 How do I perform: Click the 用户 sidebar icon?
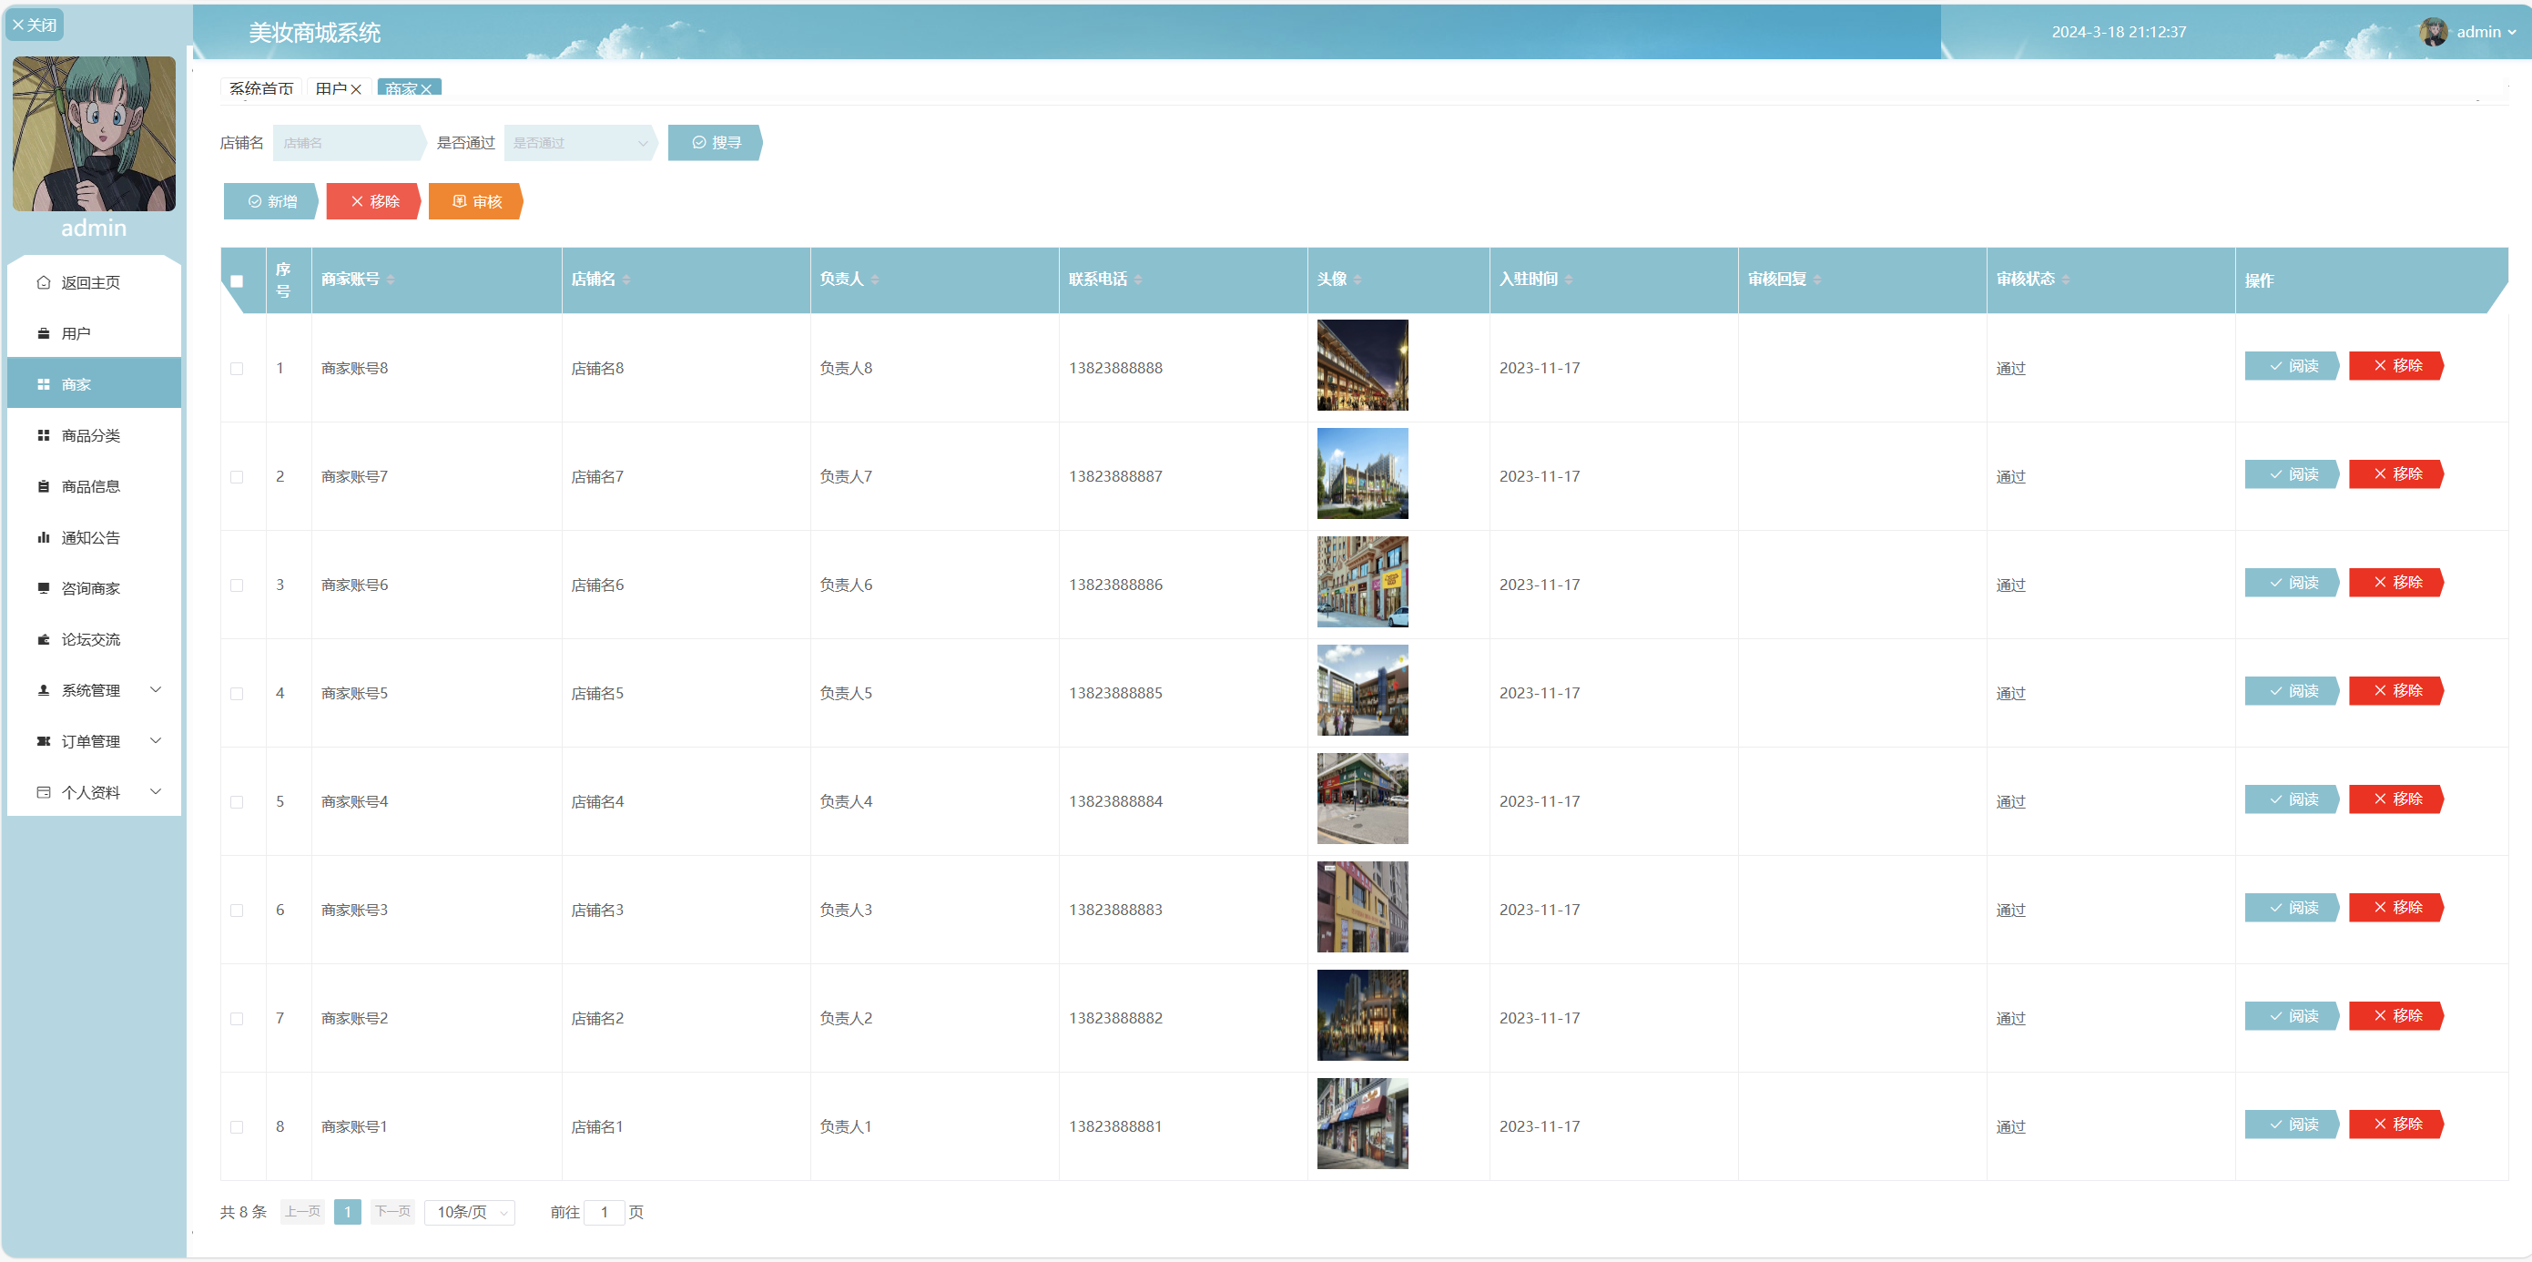[x=44, y=333]
